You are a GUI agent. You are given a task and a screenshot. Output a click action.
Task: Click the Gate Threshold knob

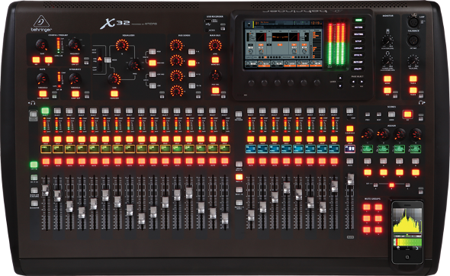pyautogui.click(x=43, y=79)
